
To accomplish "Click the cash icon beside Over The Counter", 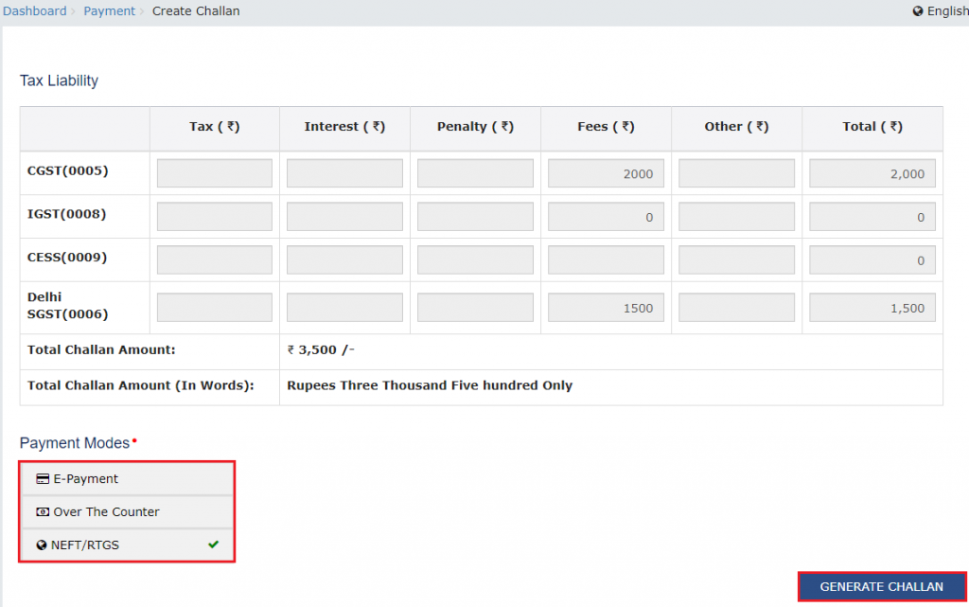I will (43, 511).
